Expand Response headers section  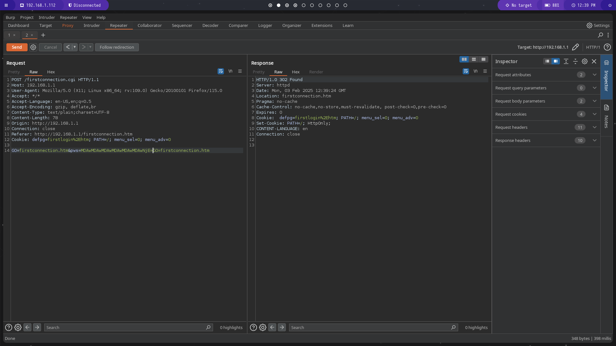(546, 140)
